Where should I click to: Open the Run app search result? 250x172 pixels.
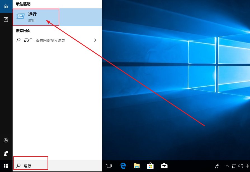(x=36, y=17)
